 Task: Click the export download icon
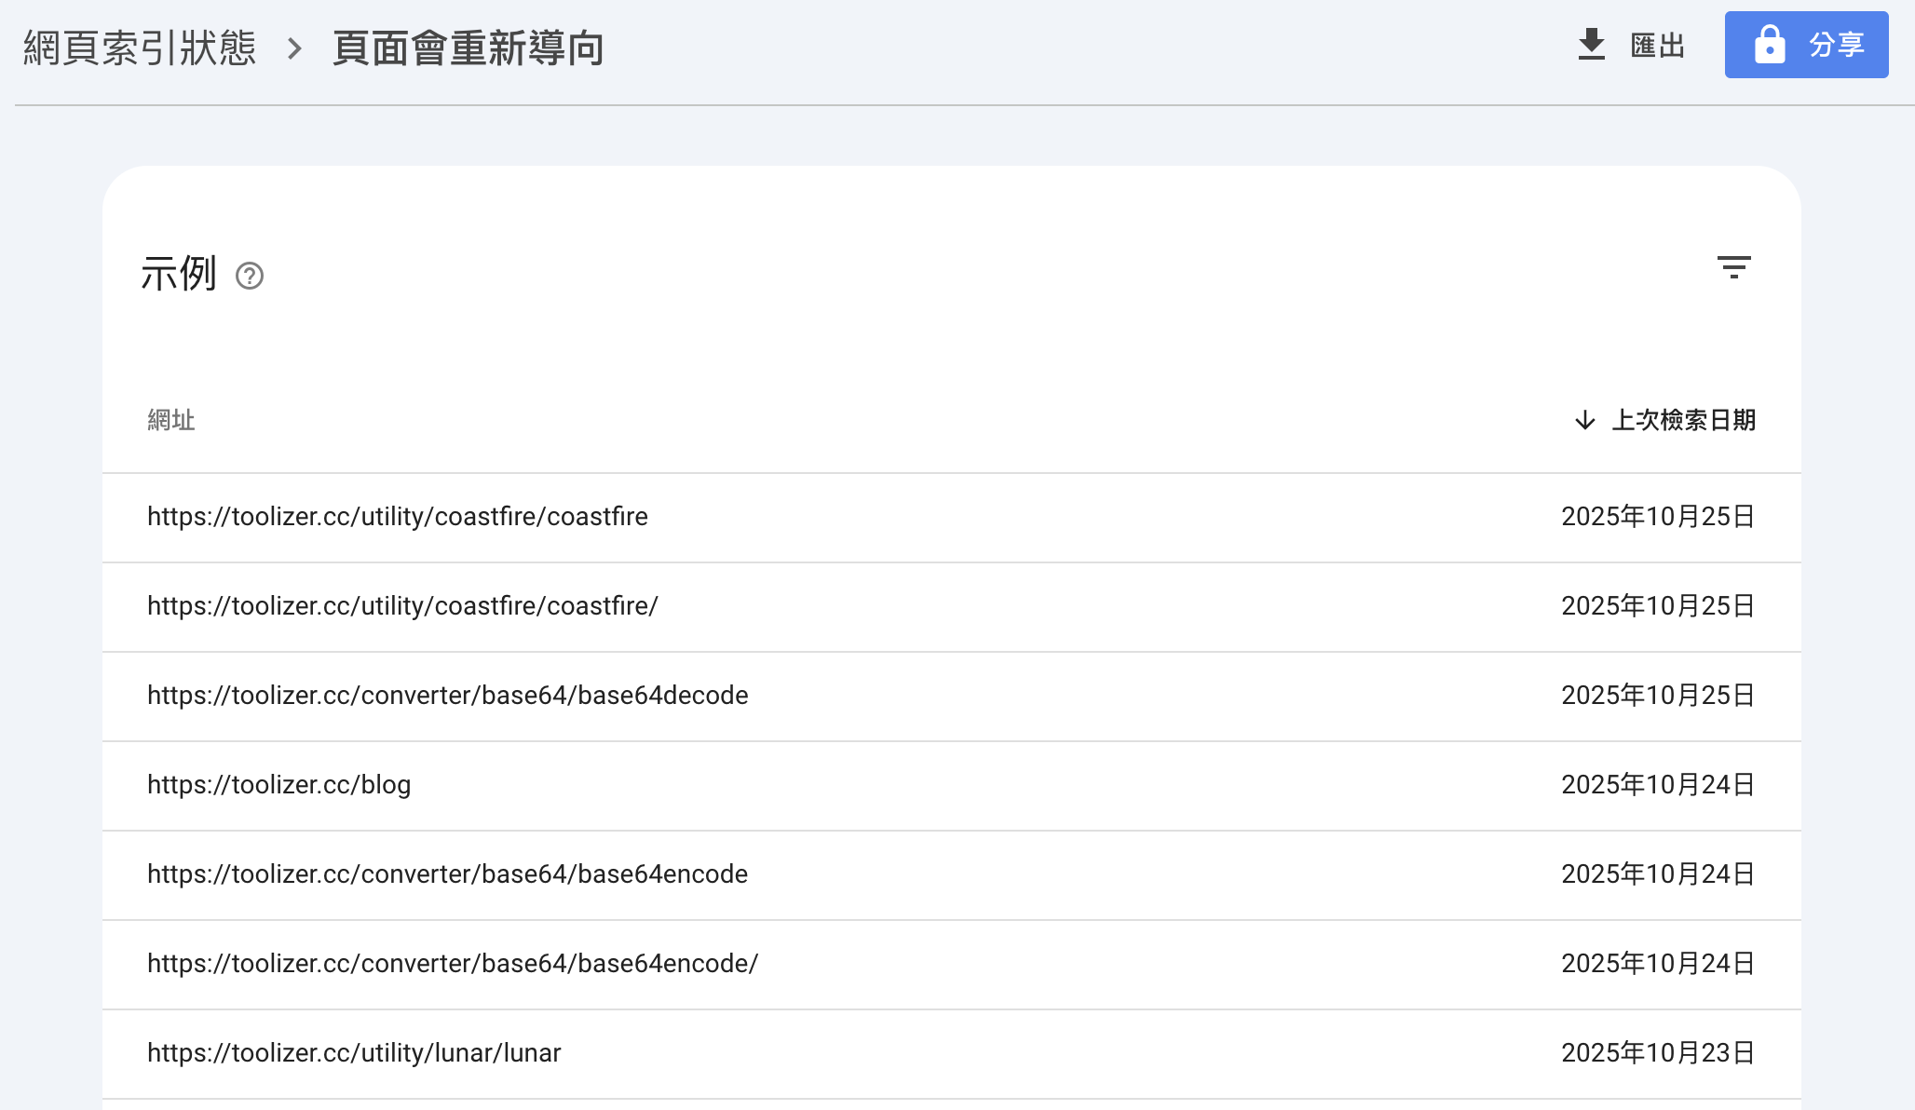[1591, 45]
